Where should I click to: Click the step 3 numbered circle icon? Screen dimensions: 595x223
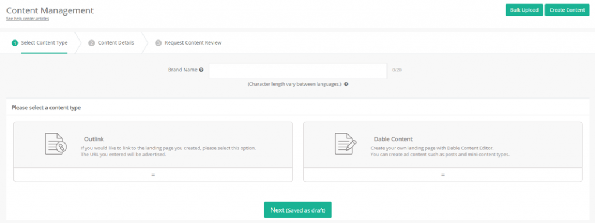pyautogui.click(x=158, y=43)
